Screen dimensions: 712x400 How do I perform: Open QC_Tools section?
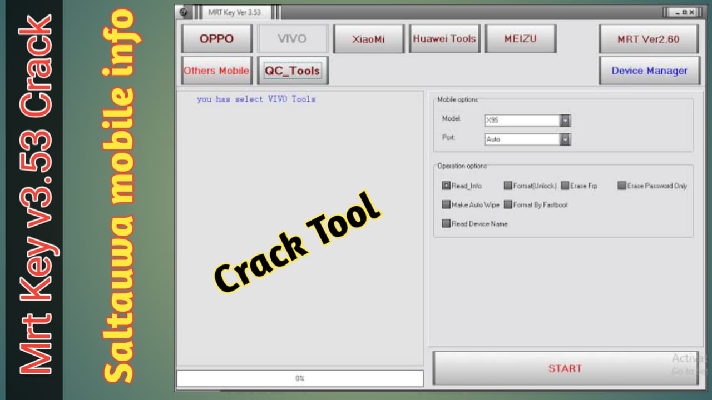[x=293, y=71]
